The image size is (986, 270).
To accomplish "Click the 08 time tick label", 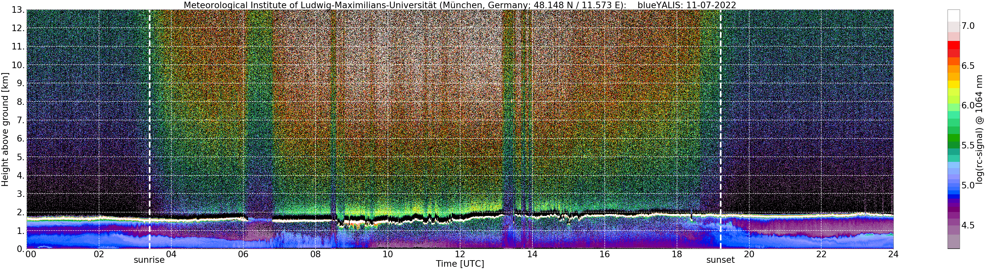I will pyautogui.click(x=315, y=254).
